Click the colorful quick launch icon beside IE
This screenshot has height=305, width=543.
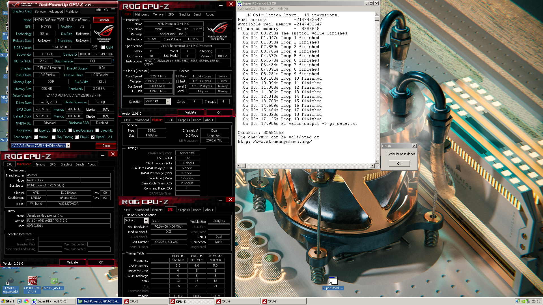click(x=26, y=301)
